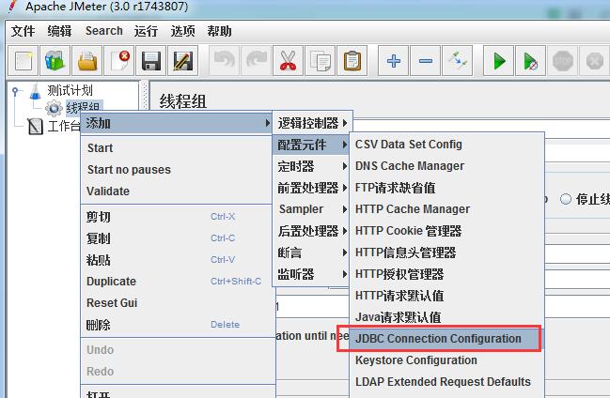Expand the 定时器 submenu
This screenshot has width=610, height=398.
[311, 166]
